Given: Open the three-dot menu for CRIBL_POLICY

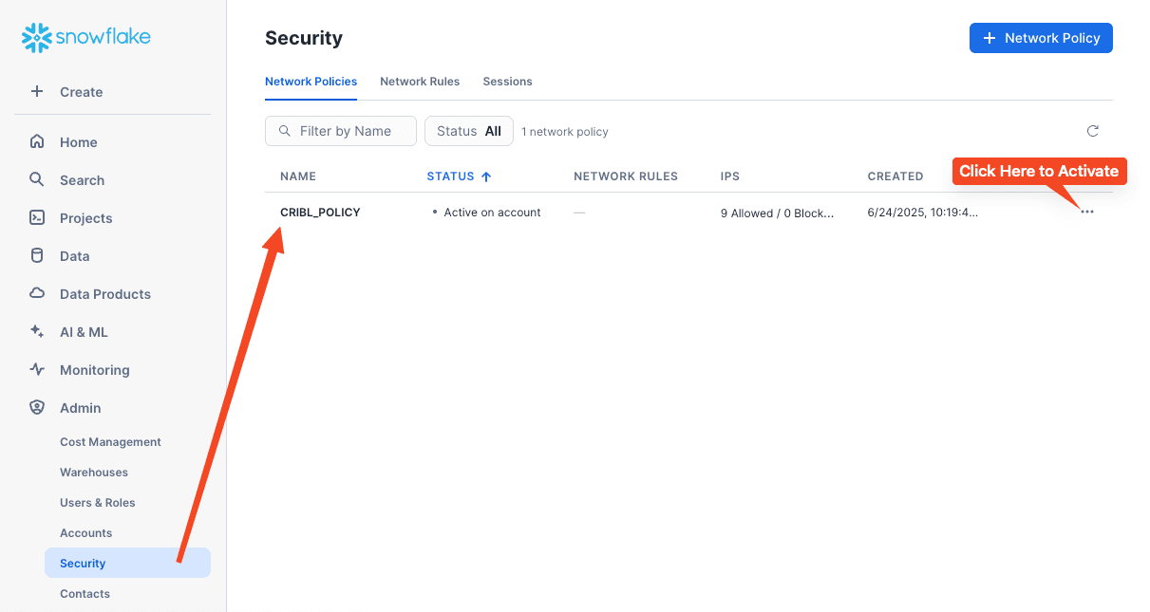Looking at the screenshot, I should click(x=1087, y=213).
